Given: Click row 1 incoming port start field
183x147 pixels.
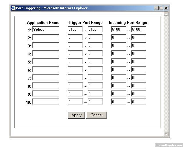Looking at the screenshot, I should pos(119,29).
